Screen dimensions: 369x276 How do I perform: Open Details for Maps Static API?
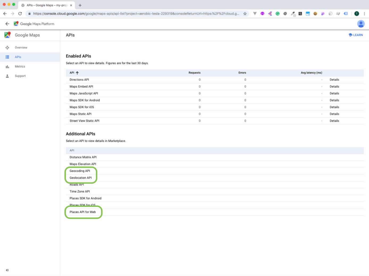[334, 114]
